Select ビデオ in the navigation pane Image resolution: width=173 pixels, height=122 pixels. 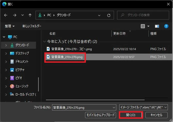tap(16, 78)
